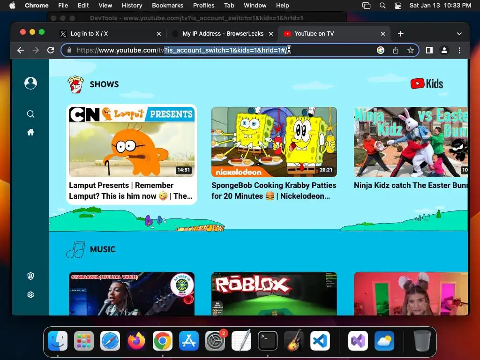Open the YouTube Kids account profile icon
The image size is (480, 360).
coord(30,83)
